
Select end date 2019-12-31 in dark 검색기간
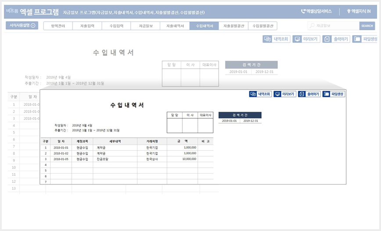[251, 121]
